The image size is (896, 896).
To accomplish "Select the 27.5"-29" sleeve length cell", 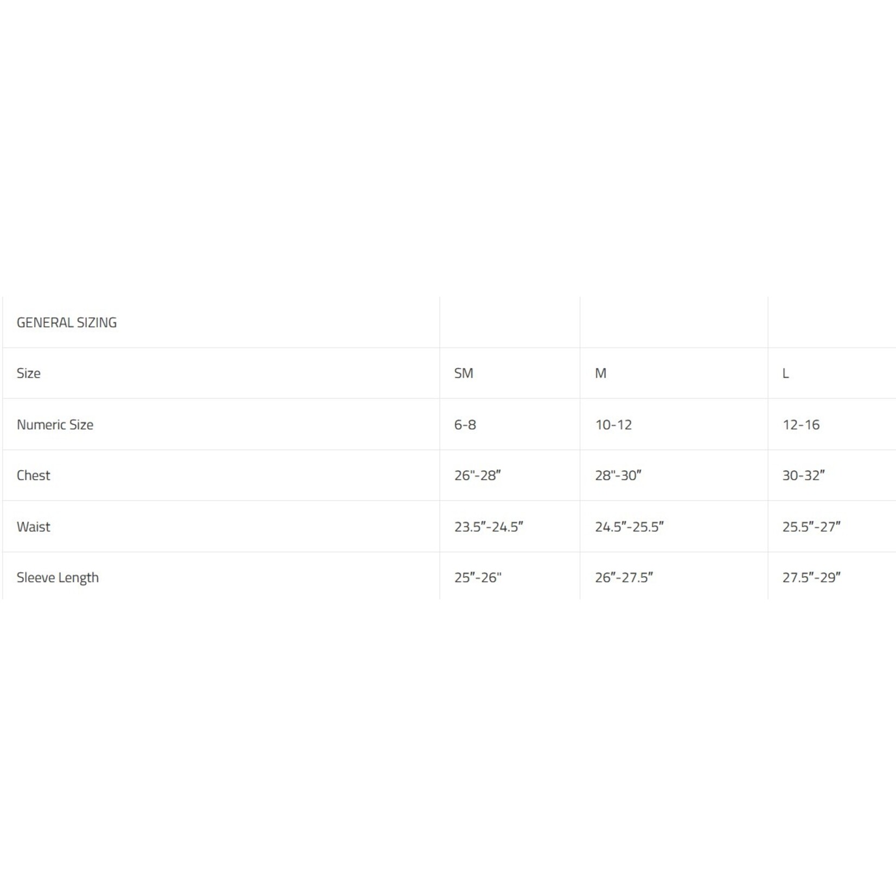I will (x=811, y=578).
